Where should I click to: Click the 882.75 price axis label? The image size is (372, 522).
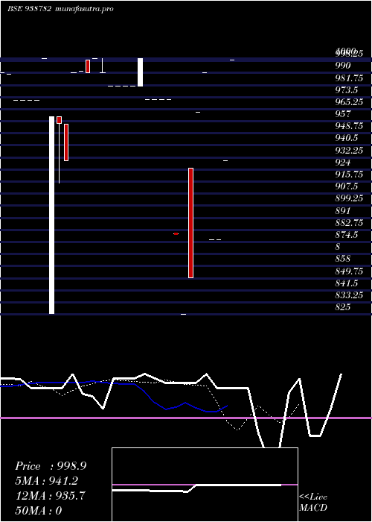tap(349, 222)
